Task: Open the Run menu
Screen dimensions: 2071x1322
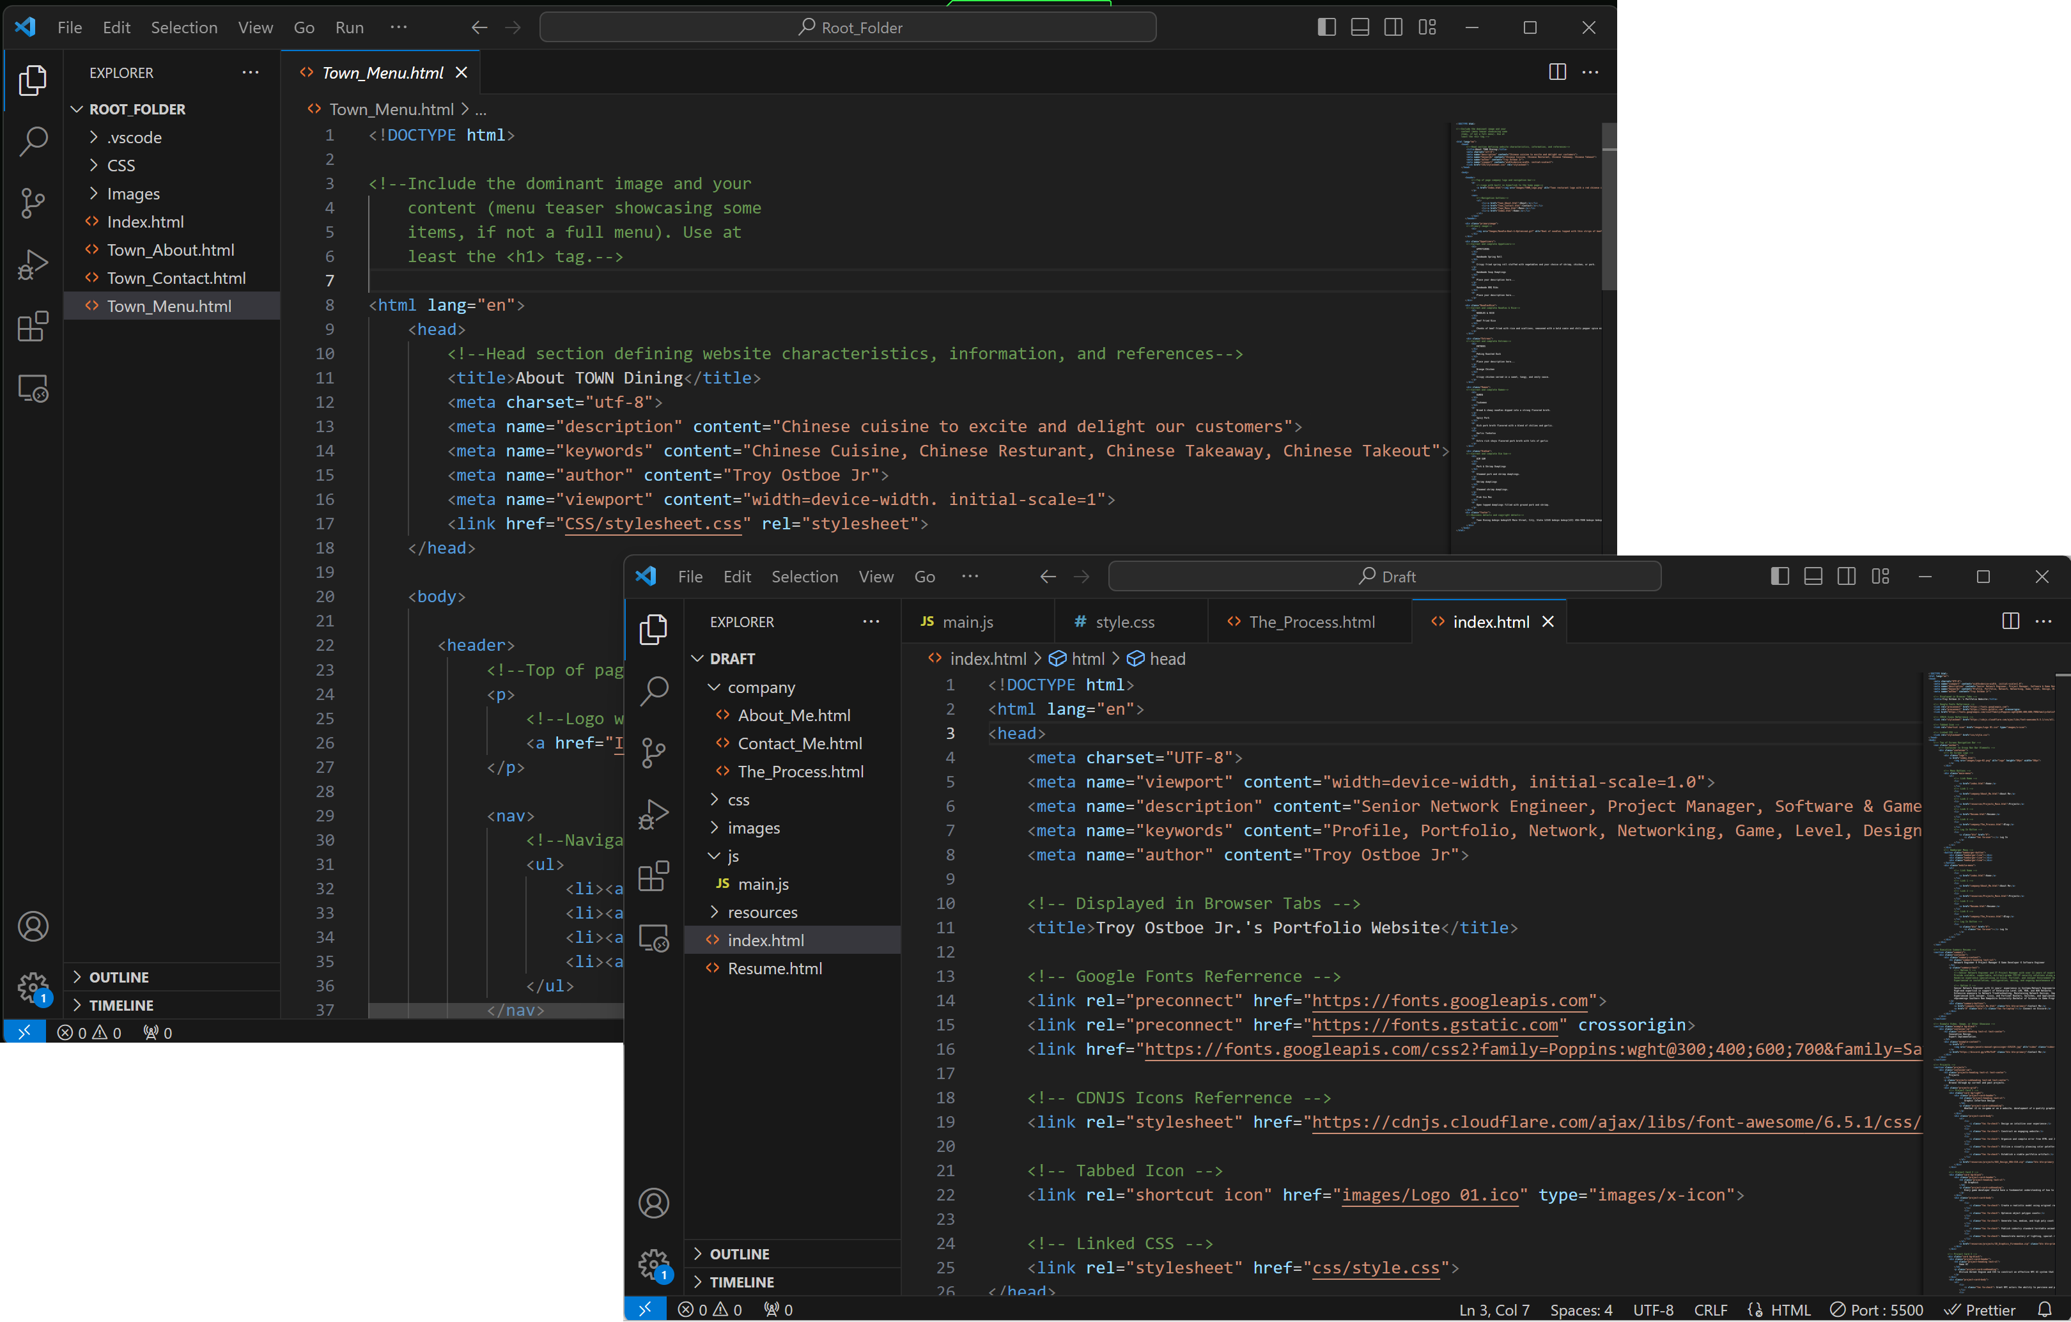Action: 349,27
